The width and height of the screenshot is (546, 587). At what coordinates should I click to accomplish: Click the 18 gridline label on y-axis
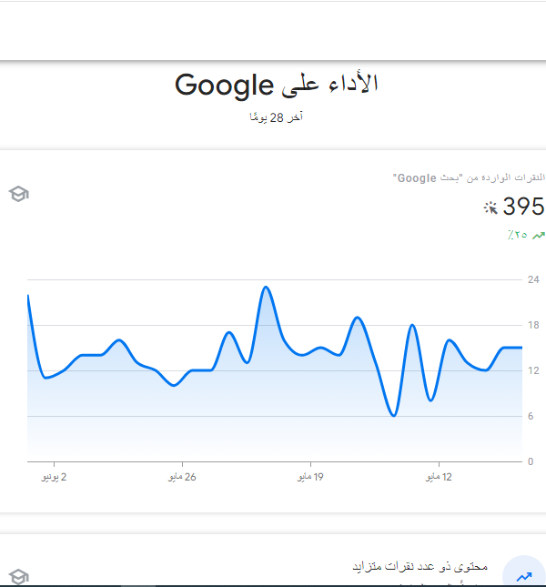coord(533,325)
